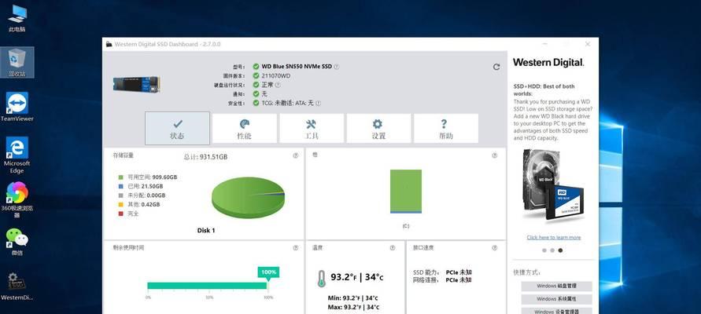Click the WD Black drive ad image
The image size is (701, 314).
553,185
